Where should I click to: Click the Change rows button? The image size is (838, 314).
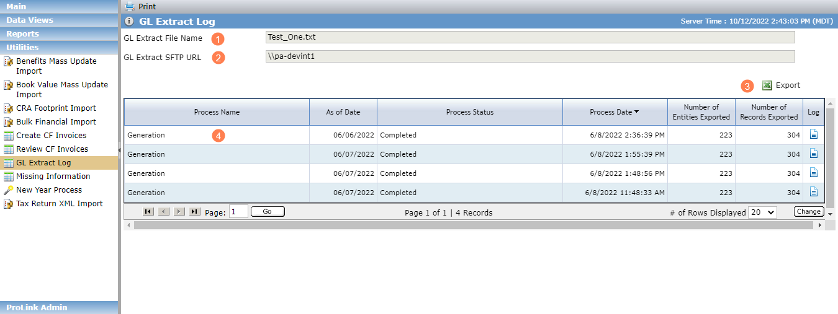coord(809,212)
